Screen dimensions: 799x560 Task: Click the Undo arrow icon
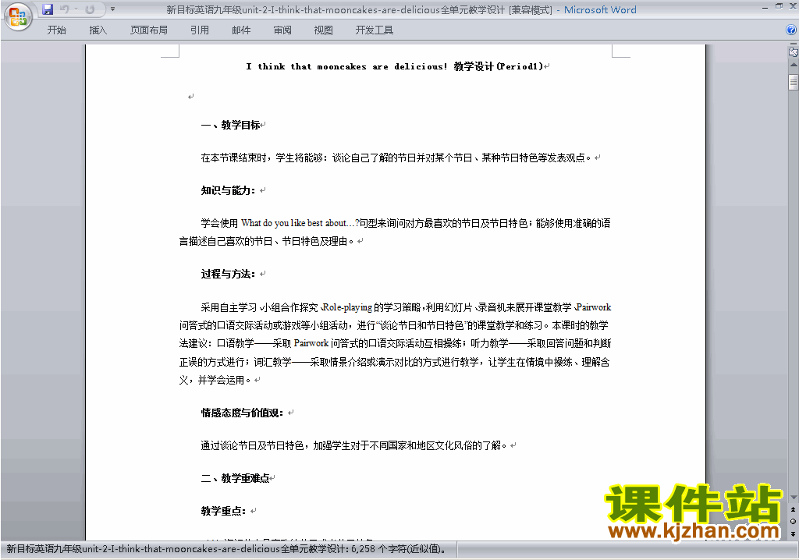tap(64, 9)
